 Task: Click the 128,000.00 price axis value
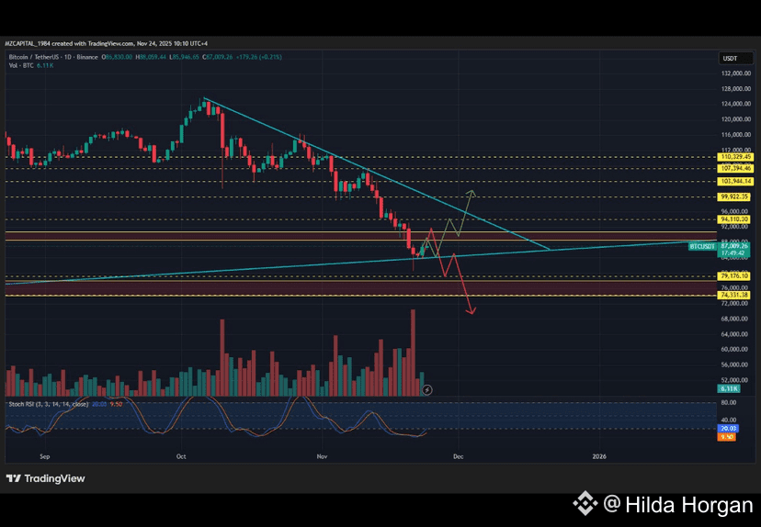click(736, 89)
